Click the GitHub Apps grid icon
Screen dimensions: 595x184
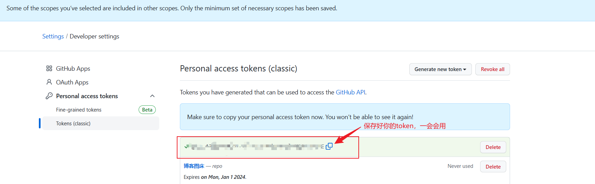pyautogui.click(x=49, y=68)
